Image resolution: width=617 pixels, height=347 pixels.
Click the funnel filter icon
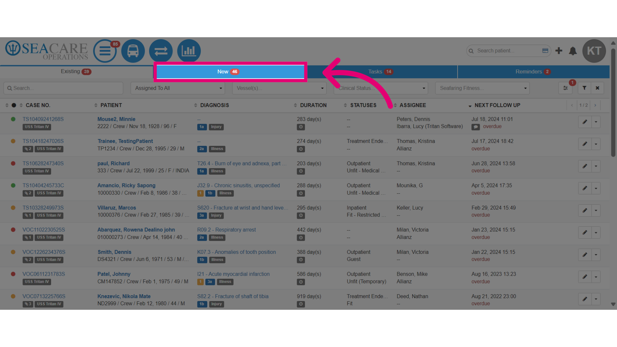pos(584,88)
